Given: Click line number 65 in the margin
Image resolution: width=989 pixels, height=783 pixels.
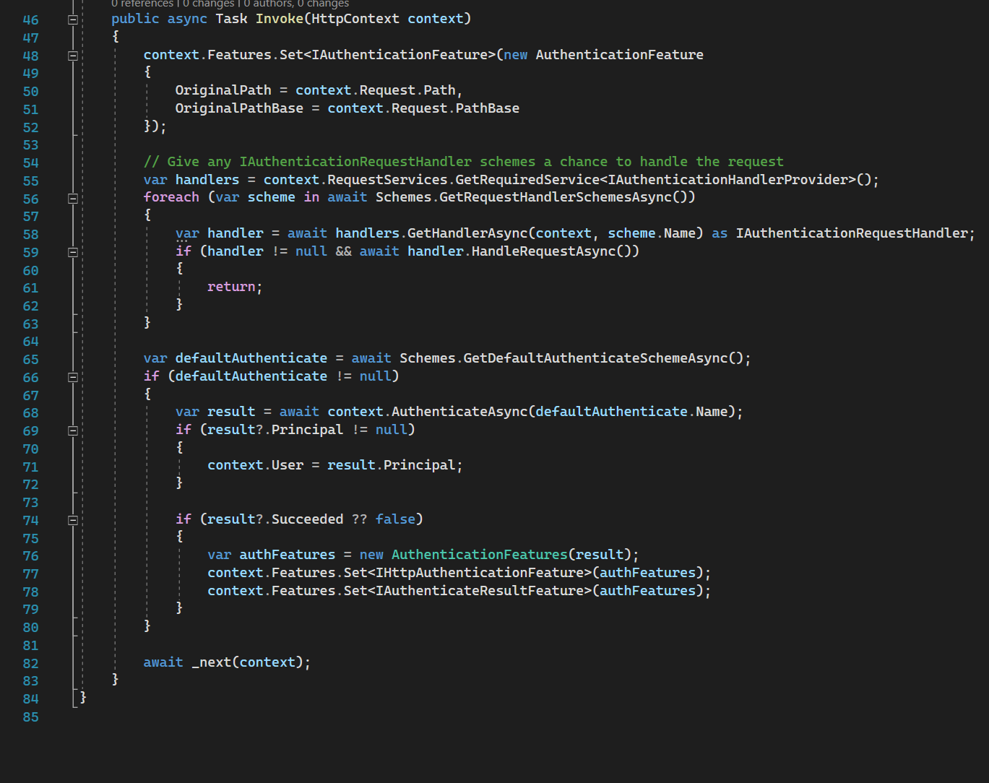Looking at the screenshot, I should click(x=30, y=359).
